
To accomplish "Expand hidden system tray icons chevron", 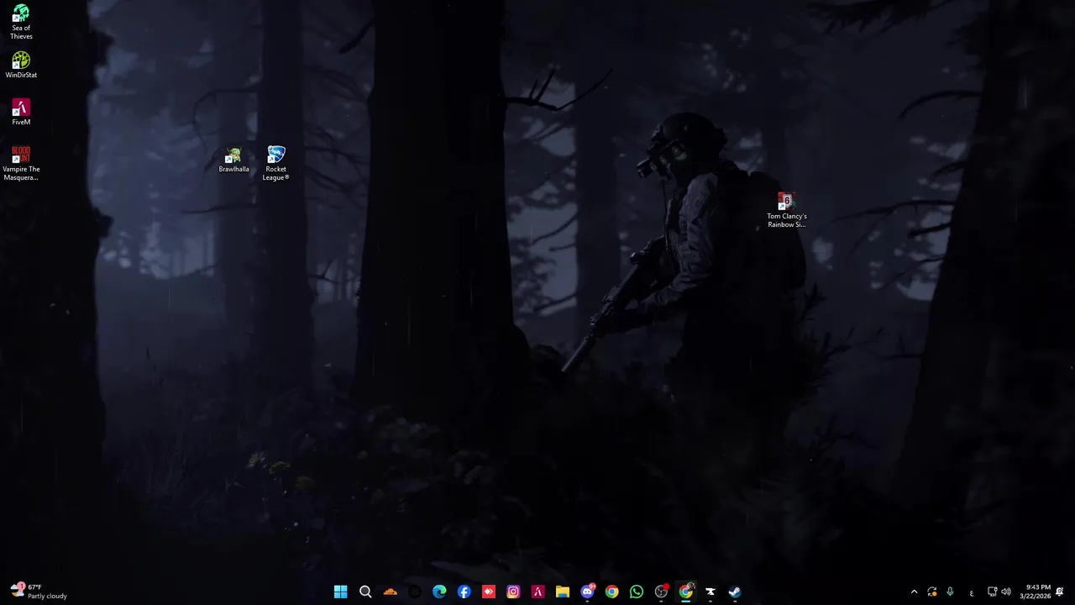I will 914,592.
